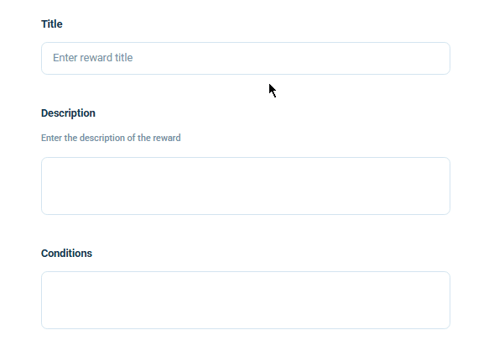
Task: Click the empty box below the description hint
Action: [x=246, y=186]
